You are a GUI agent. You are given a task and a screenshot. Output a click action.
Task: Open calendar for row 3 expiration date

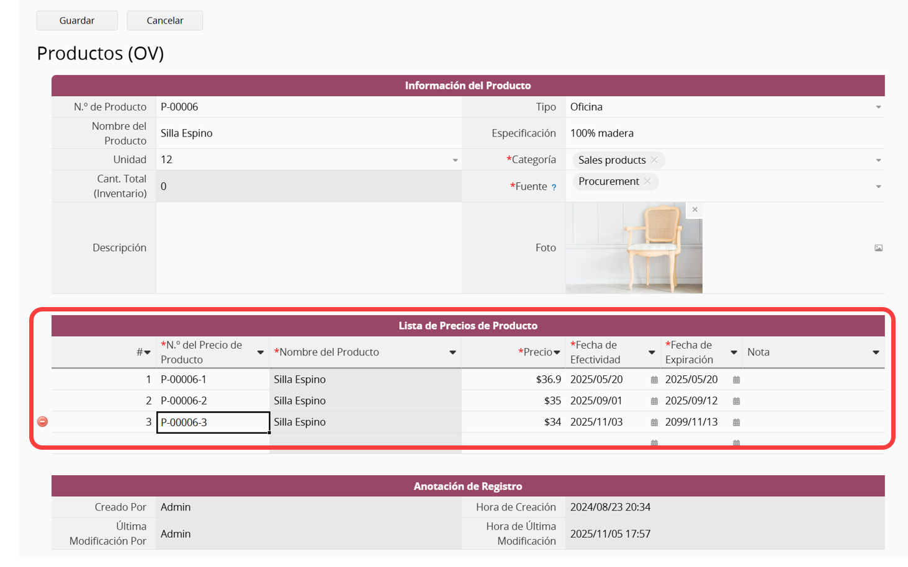(736, 422)
